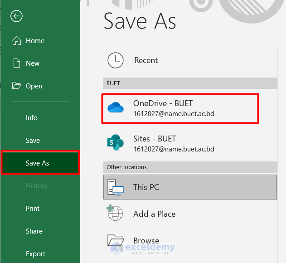286x263 pixels.
Task: Click the Open folder icon in sidebar
Action: pos(16,86)
